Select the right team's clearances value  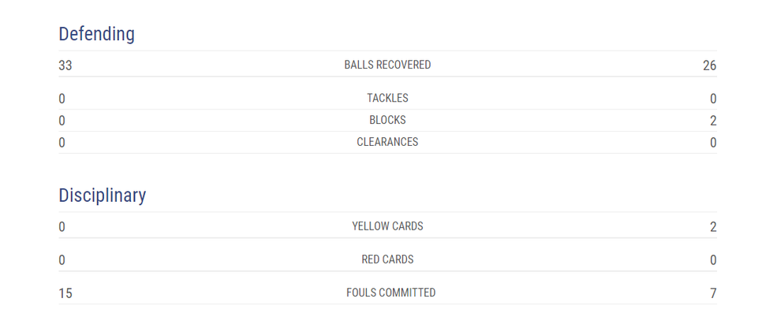tap(713, 143)
